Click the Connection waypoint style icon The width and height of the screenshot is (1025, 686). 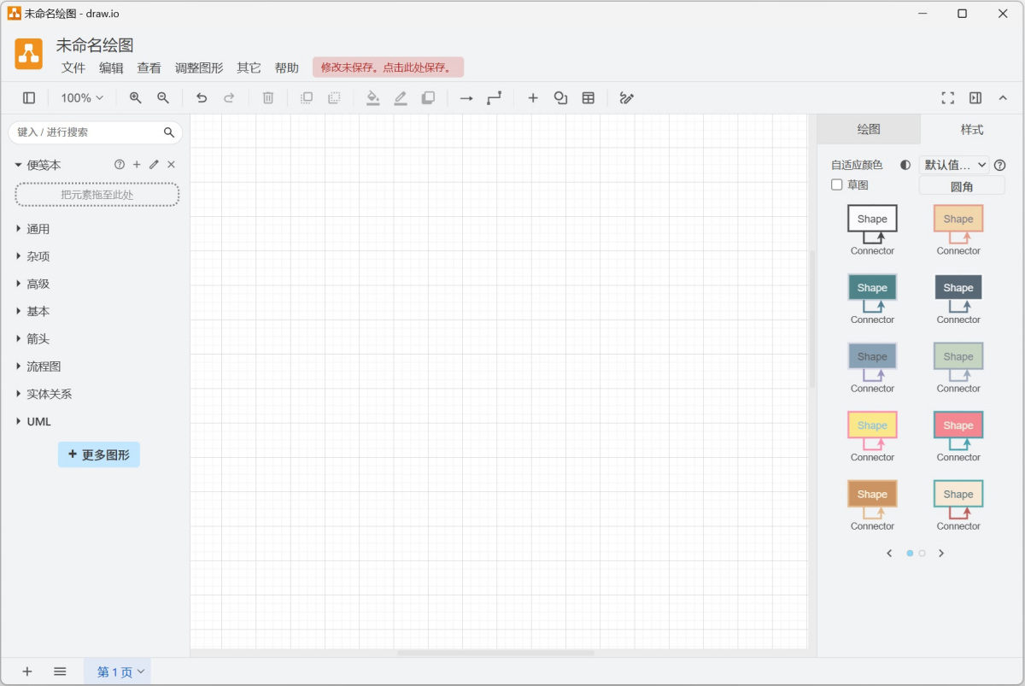tap(494, 97)
